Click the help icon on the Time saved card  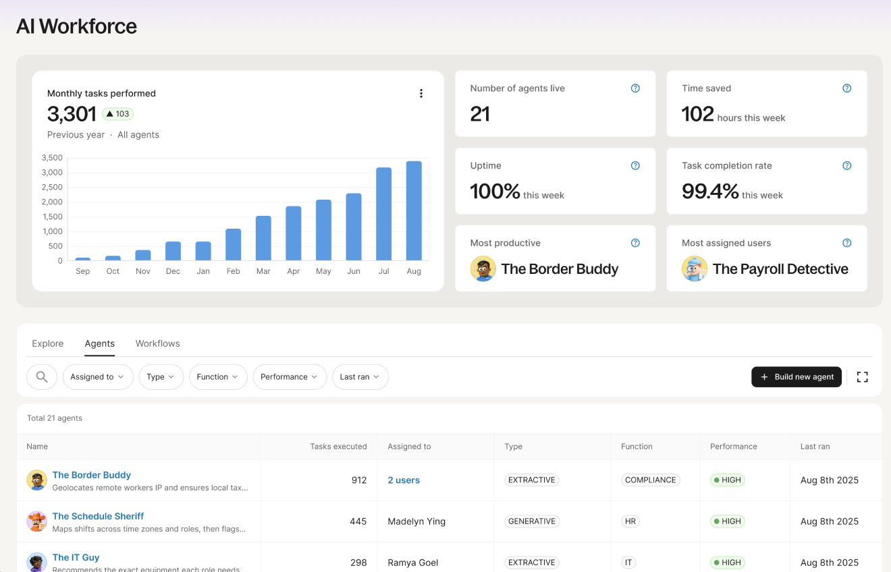(x=846, y=88)
